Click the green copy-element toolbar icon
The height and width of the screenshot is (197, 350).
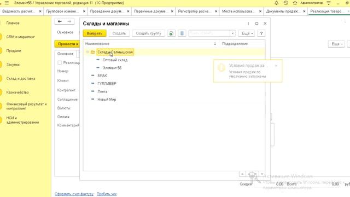pyautogui.click(x=171, y=33)
